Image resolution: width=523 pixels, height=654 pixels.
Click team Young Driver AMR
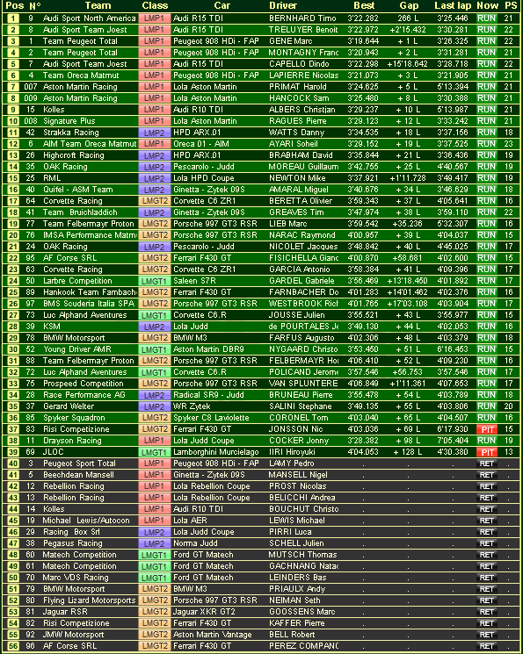pos(77,349)
